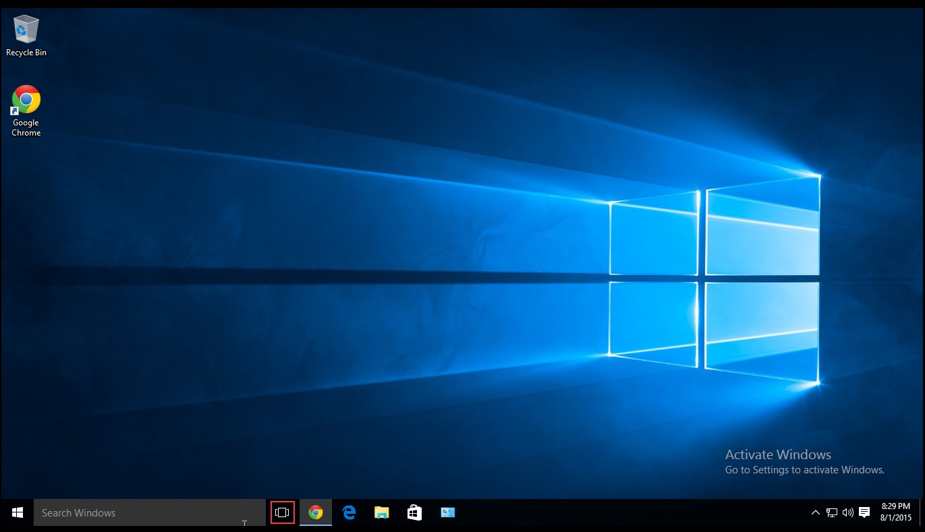This screenshot has height=532, width=925.
Task: Open the clock and date flyout
Action: [x=895, y=512]
